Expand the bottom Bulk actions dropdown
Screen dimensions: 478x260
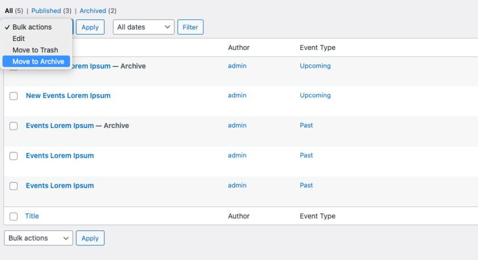39,238
